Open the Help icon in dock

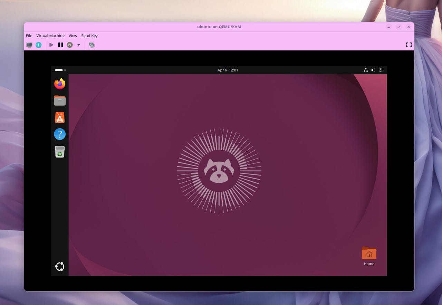click(60, 134)
